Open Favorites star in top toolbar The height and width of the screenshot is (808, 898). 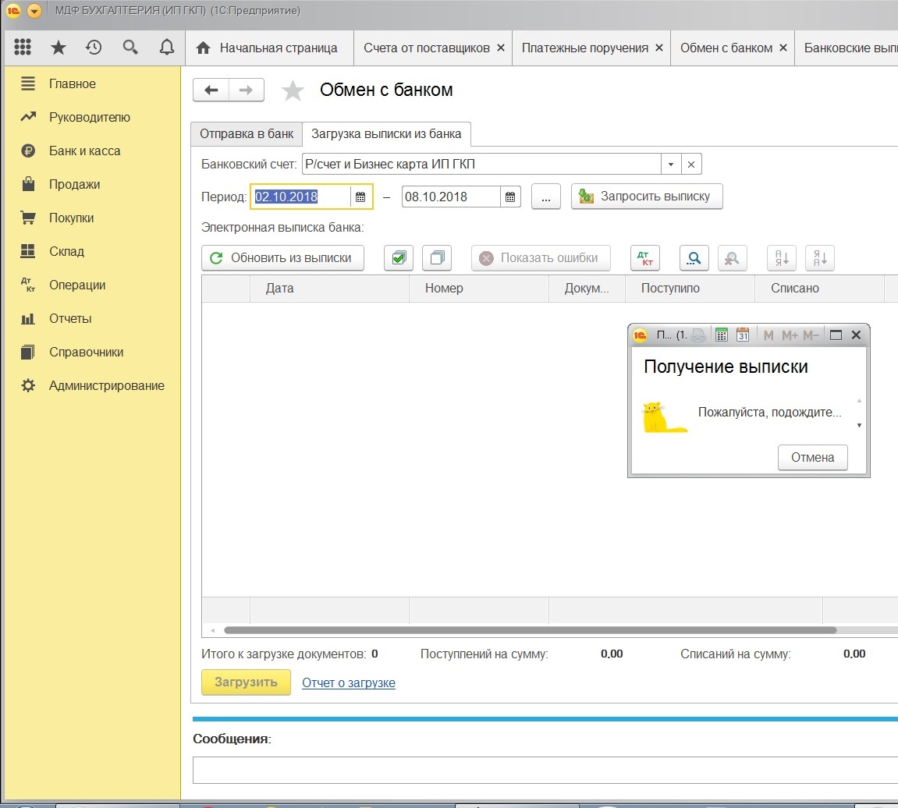point(59,48)
